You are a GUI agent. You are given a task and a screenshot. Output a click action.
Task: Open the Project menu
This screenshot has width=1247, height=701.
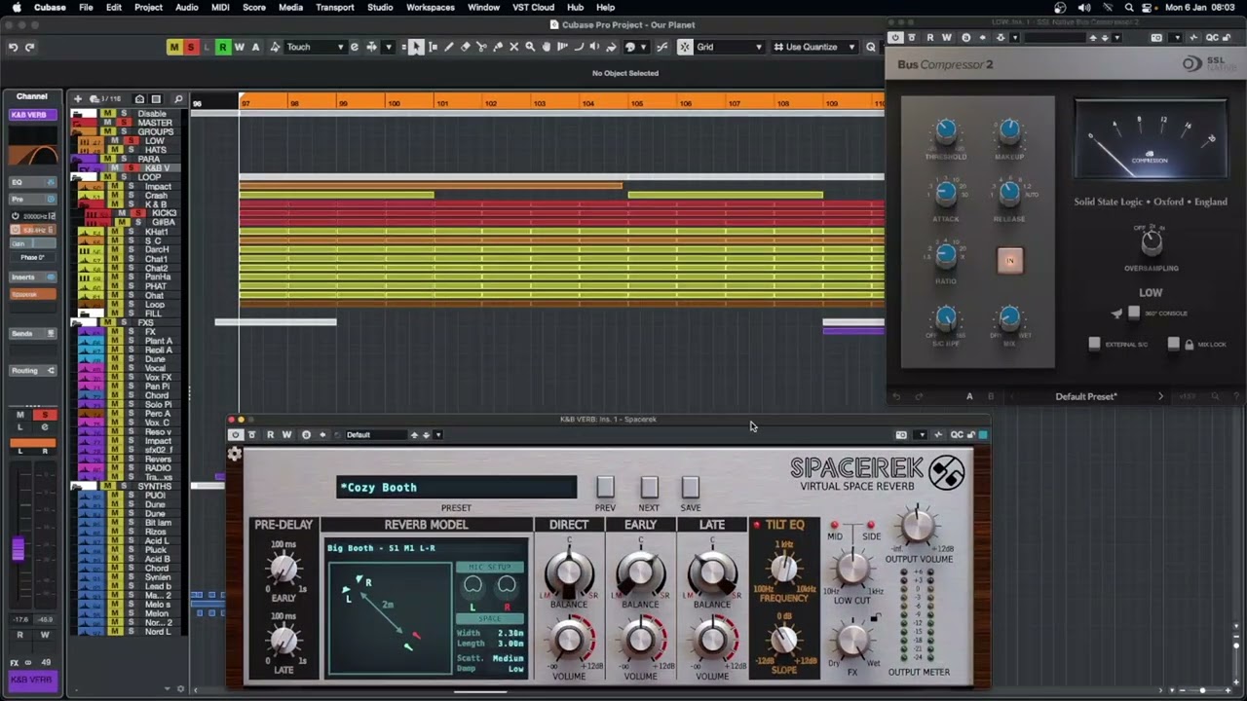[x=148, y=7]
